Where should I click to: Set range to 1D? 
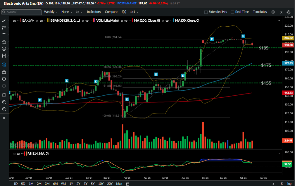coord(15,184)
